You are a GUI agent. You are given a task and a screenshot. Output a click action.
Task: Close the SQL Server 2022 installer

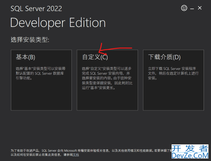pos(200,8)
